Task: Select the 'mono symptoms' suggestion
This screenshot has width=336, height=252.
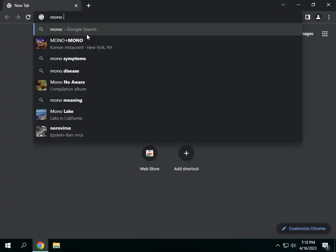Action: pos(168,58)
